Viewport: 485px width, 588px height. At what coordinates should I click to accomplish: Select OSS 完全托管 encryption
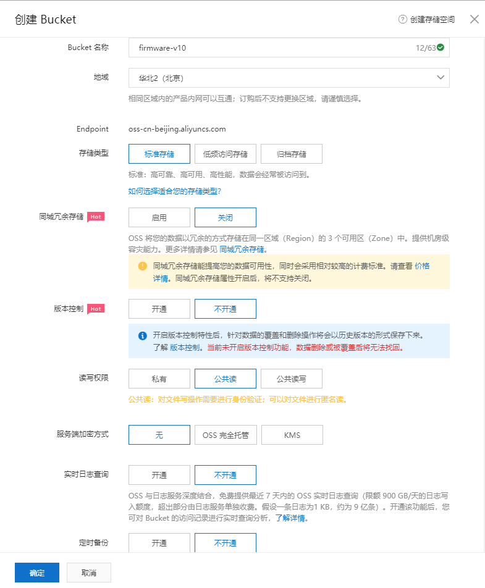[x=226, y=435]
